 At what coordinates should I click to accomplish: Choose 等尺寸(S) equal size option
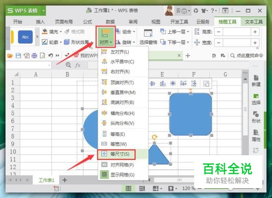(123, 154)
